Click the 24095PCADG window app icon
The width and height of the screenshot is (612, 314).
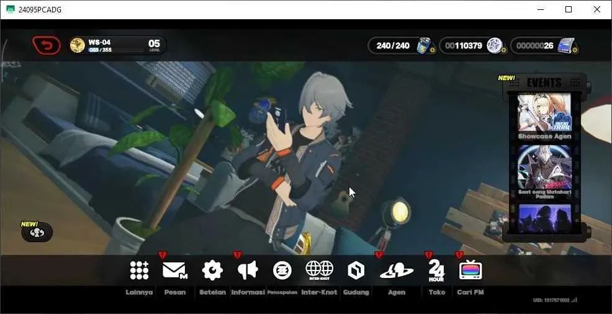pyautogui.click(x=11, y=9)
